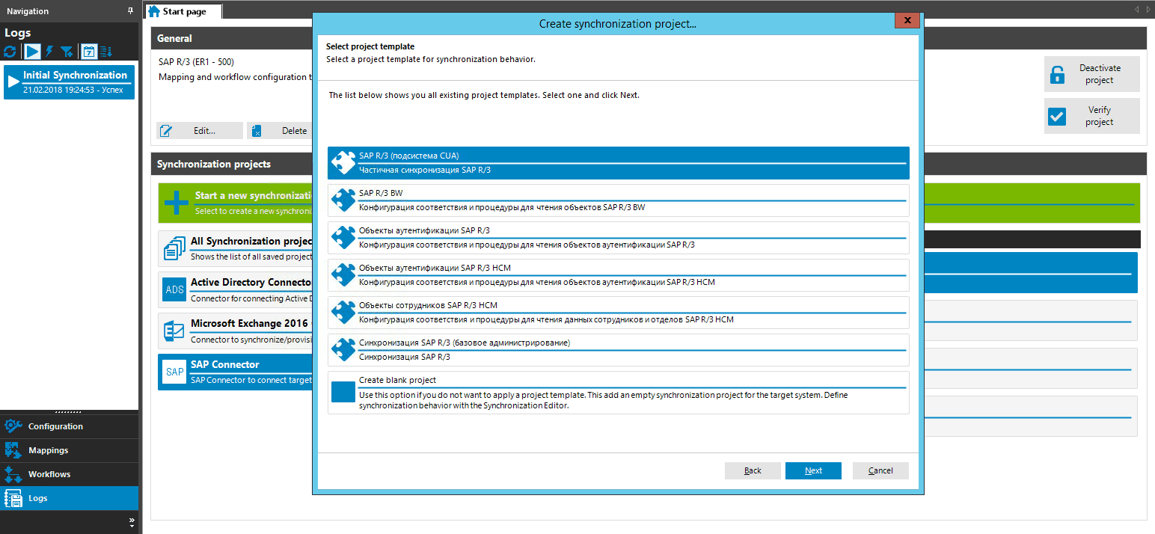The height and width of the screenshot is (534, 1155).
Task: Open the Configuration navigation section
Action: [x=55, y=426]
